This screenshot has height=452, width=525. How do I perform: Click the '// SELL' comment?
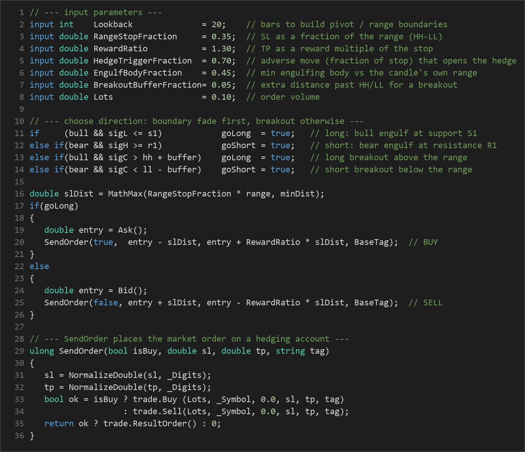(425, 303)
